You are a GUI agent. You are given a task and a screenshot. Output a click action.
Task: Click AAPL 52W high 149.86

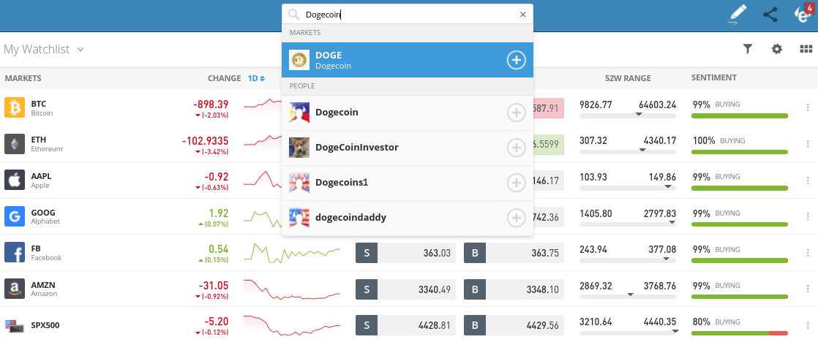pyautogui.click(x=663, y=177)
